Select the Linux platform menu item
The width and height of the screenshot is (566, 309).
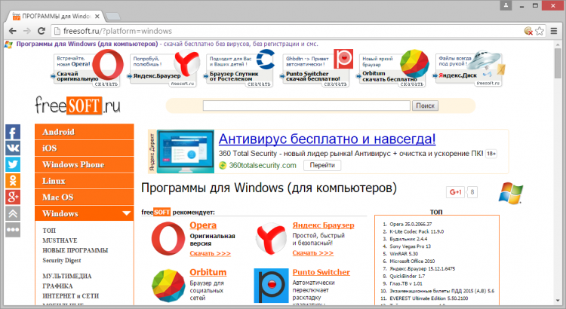point(84,181)
